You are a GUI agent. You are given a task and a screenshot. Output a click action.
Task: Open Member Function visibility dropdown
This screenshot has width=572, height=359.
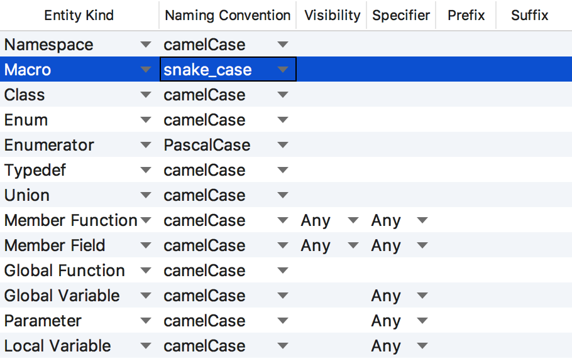353,220
